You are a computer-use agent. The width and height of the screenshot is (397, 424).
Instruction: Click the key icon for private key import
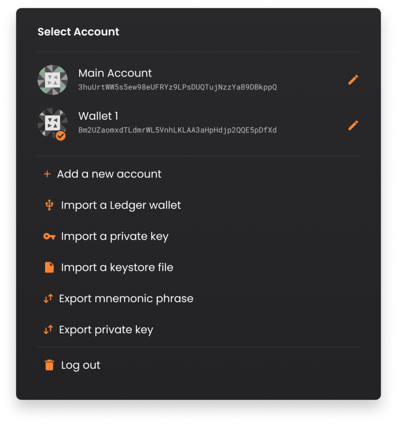[x=49, y=236]
